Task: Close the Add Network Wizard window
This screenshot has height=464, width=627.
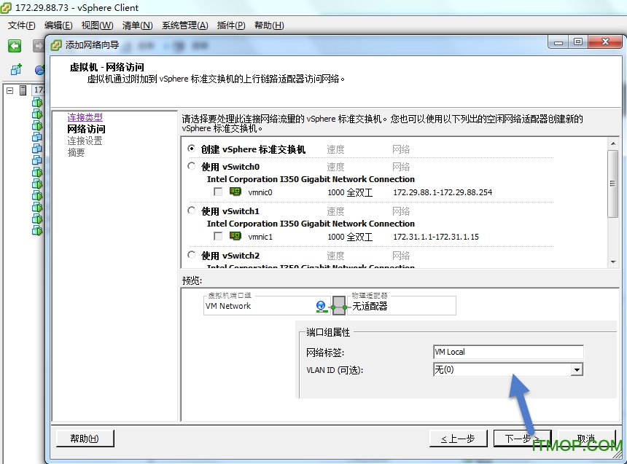Action: coord(605,42)
